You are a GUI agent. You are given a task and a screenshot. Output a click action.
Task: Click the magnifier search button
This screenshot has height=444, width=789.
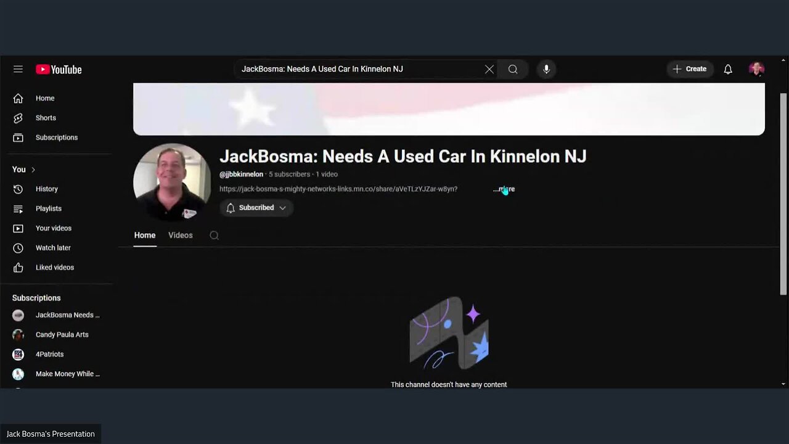click(x=513, y=69)
